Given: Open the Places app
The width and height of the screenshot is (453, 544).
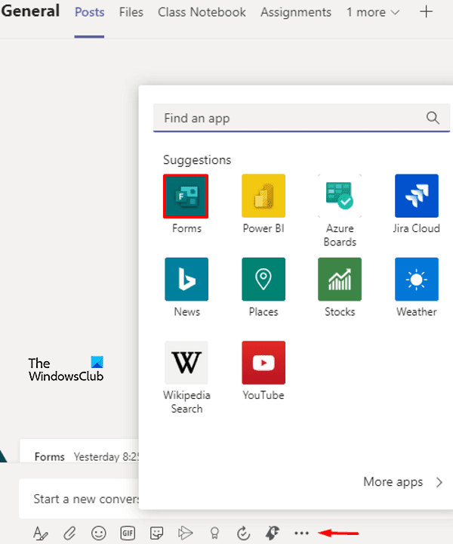Looking at the screenshot, I should coord(263,280).
